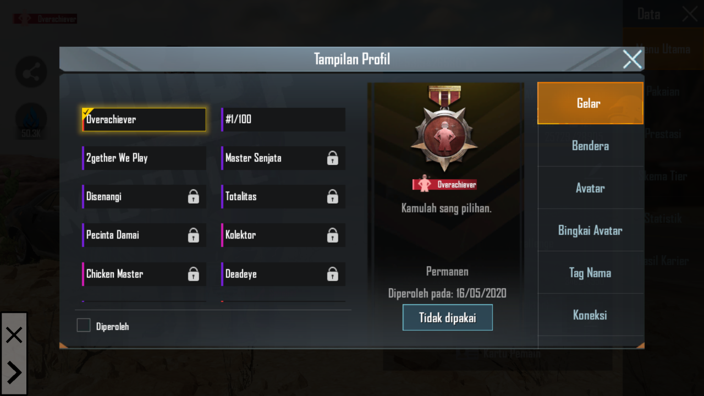The height and width of the screenshot is (396, 704).
Task: Switch to the Bendera tab
Action: coord(590,146)
